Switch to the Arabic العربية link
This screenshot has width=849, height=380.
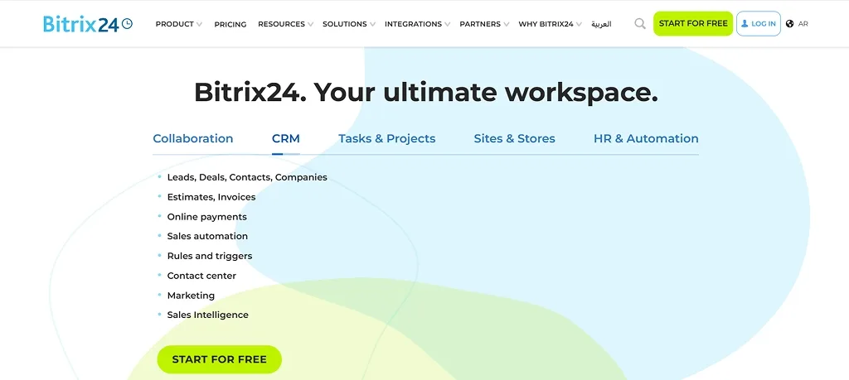click(601, 24)
